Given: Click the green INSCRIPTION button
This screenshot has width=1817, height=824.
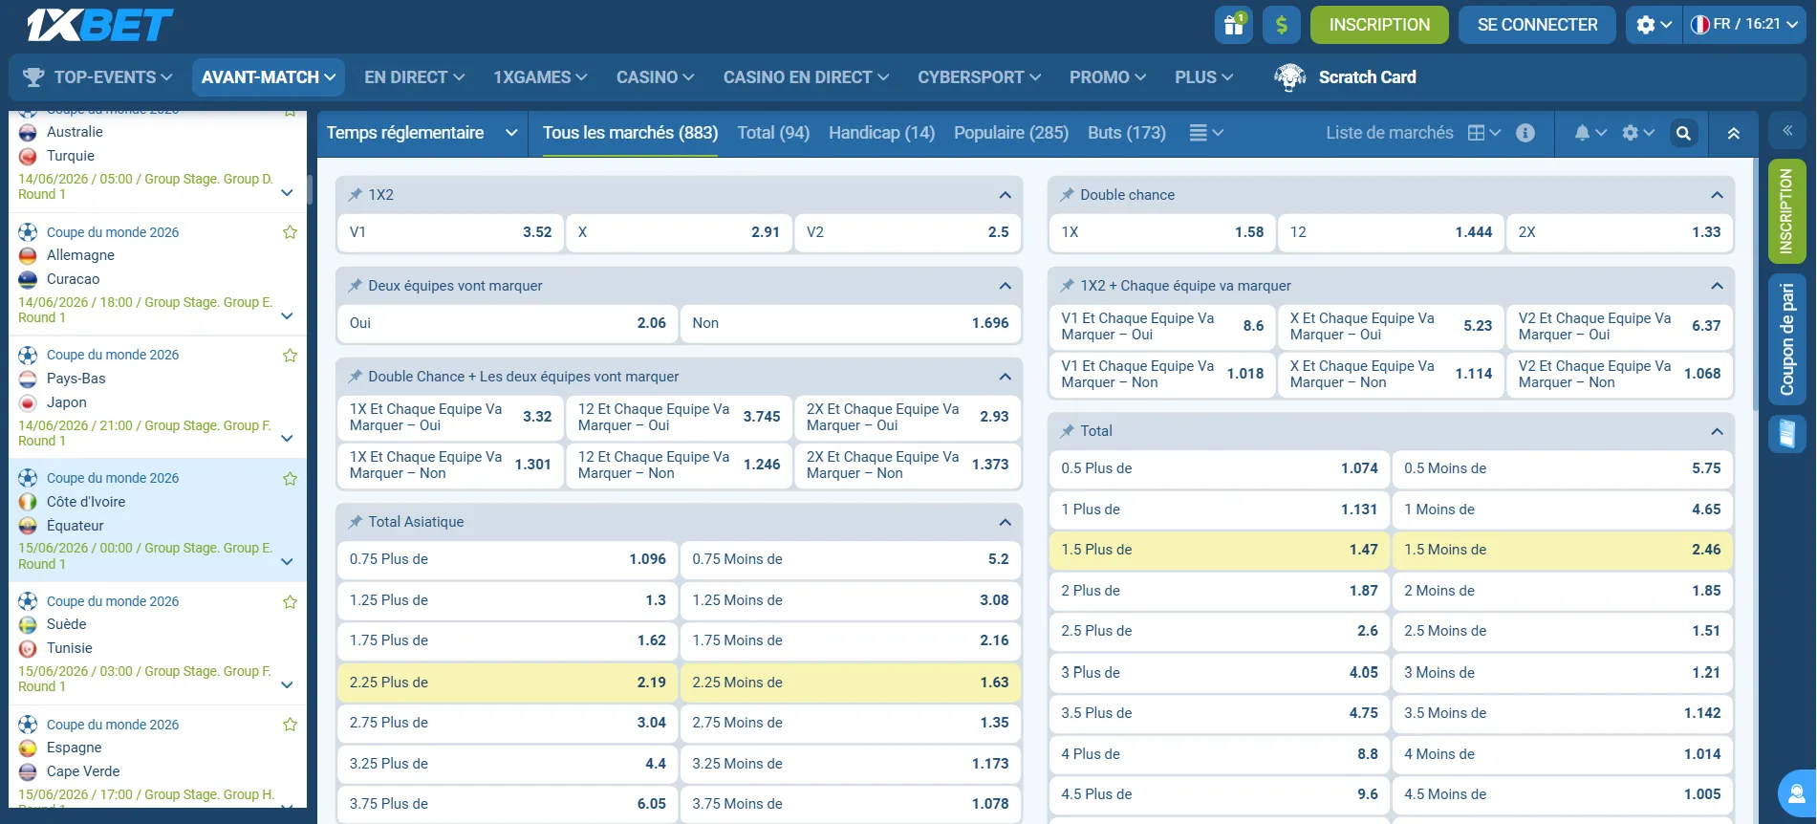Looking at the screenshot, I should point(1379,25).
